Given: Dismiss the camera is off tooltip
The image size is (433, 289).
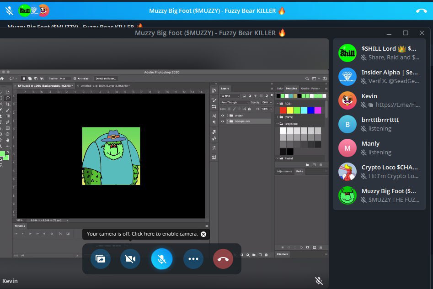Looking at the screenshot, I should coord(203,234).
